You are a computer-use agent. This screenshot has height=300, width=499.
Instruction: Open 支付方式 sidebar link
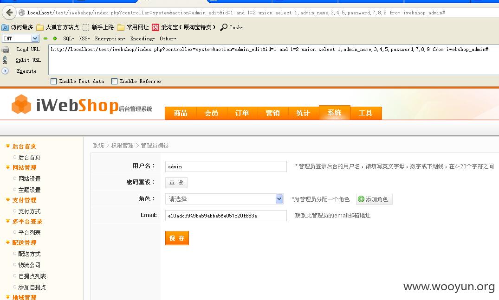[x=29, y=211]
